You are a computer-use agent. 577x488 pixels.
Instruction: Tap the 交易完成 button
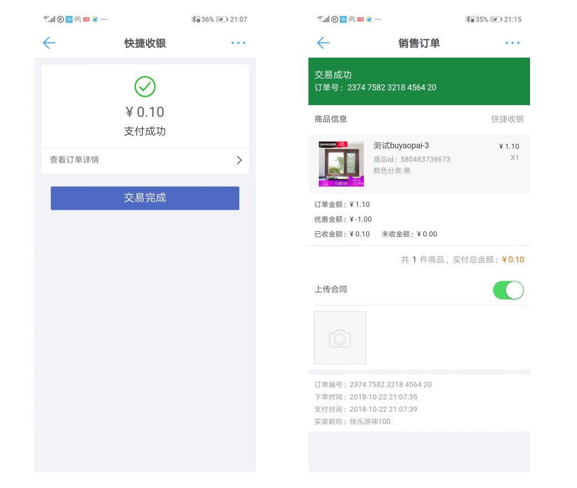tap(145, 198)
